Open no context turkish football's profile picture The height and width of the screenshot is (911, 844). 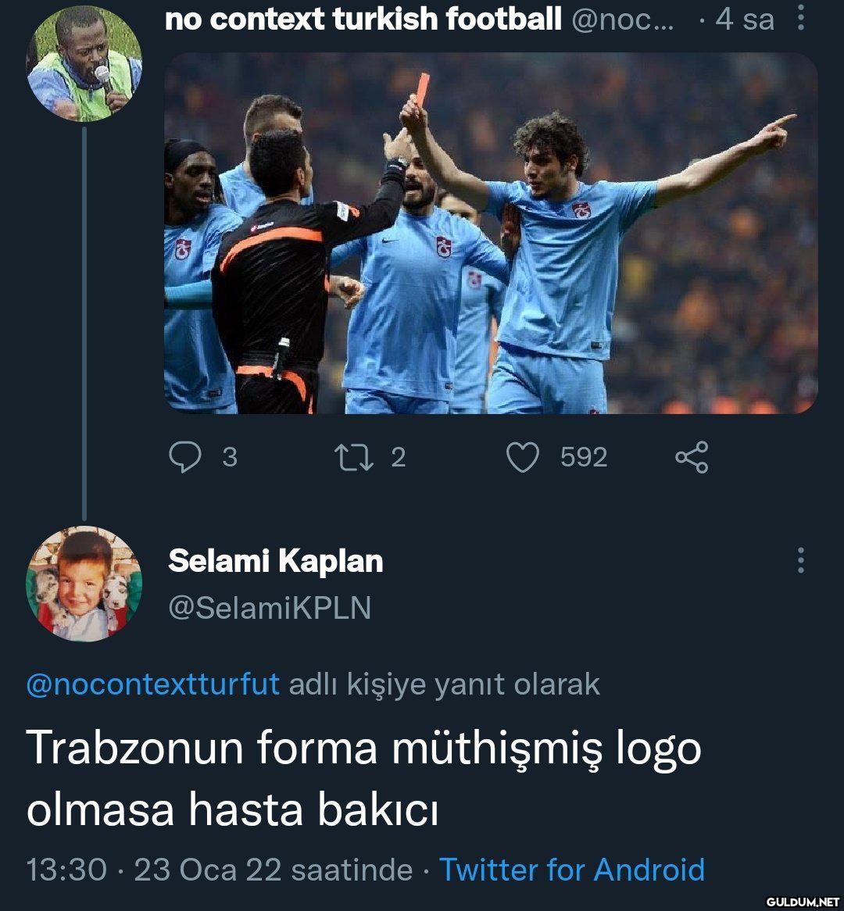84,63
